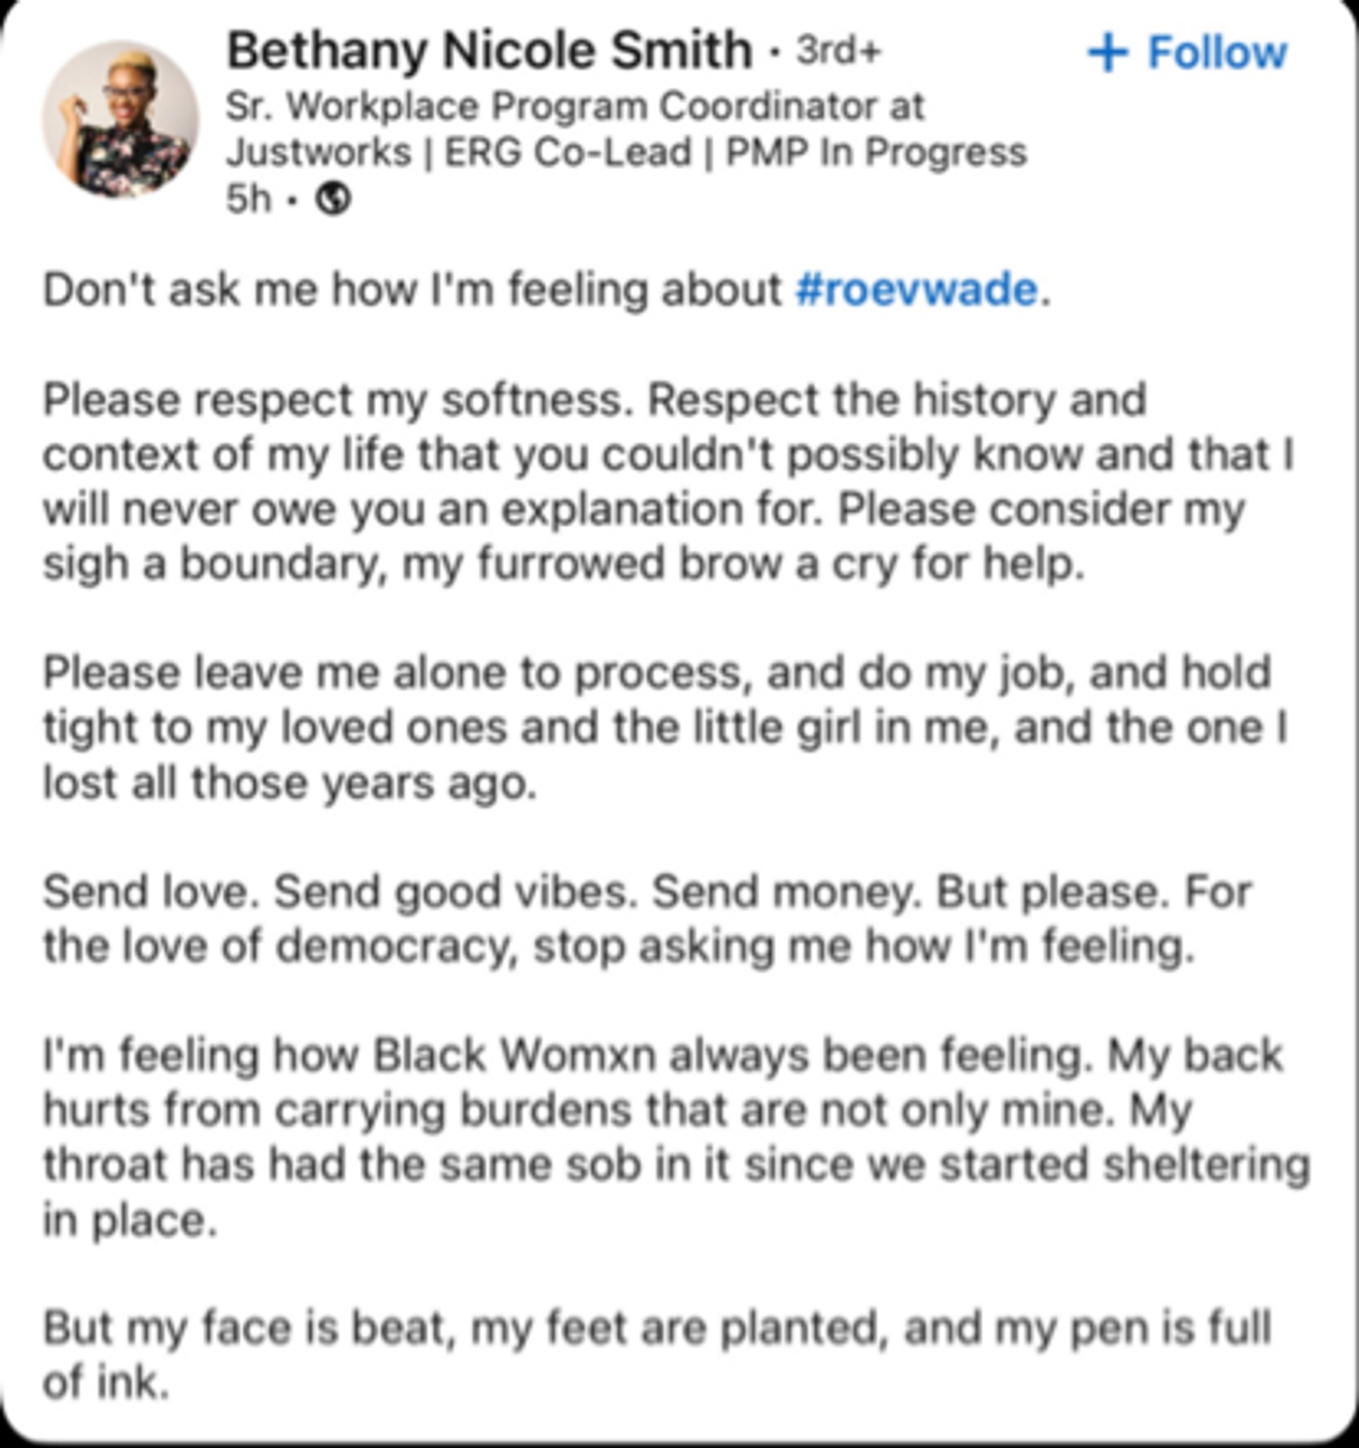Viewport: 1359px width, 1448px height.
Task: Click the ERG Co-Lead headline text
Action: [567, 153]
